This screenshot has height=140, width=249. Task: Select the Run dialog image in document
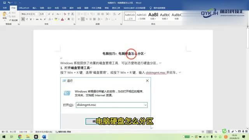[x=105, y=103]
